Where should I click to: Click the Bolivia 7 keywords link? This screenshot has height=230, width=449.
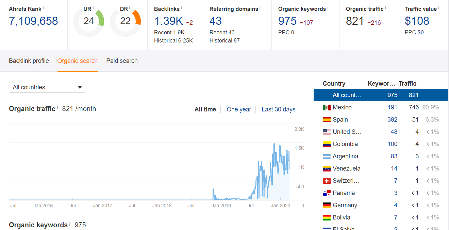(396, 217)
